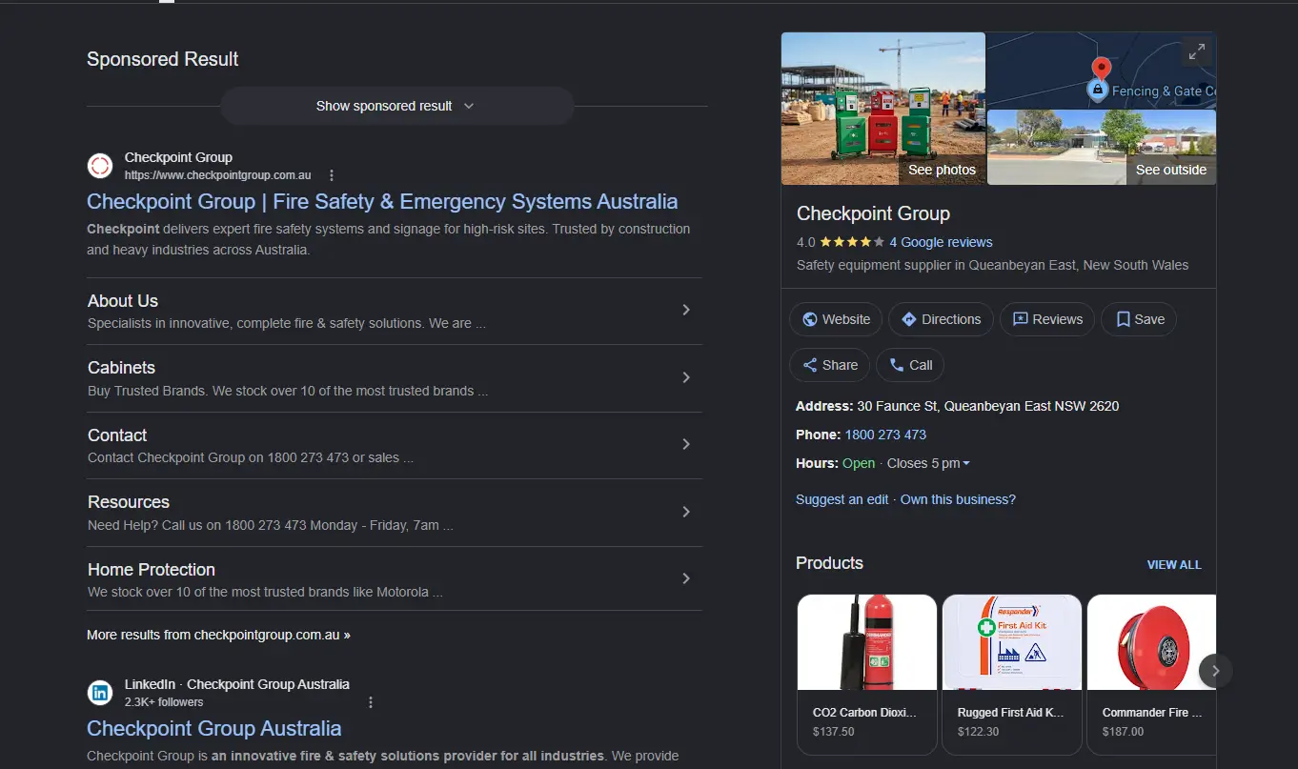1298x769 pixels.
Task: Open the business Website button
Action: (x=836, y=319)
